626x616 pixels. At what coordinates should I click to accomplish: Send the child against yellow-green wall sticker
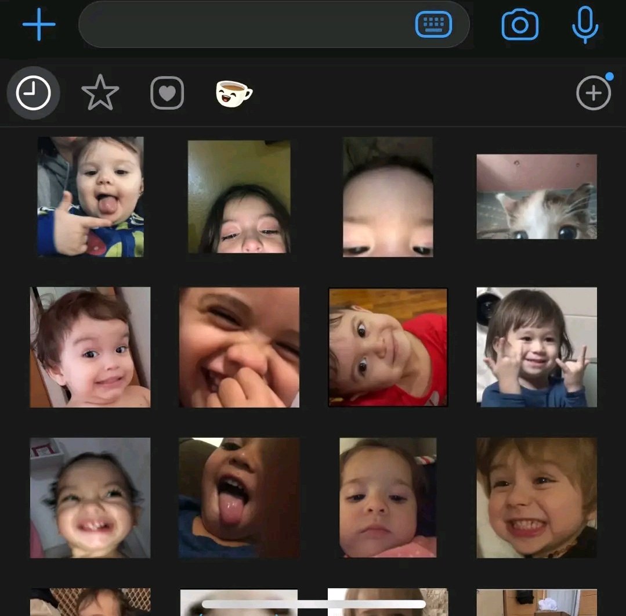(x=239, y=197)
